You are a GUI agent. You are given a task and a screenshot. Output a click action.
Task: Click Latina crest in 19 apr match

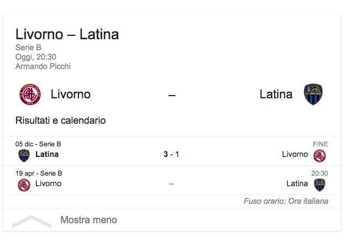coord(319,185)
